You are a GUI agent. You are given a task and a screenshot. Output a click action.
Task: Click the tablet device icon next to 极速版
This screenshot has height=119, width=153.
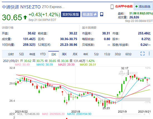tap(102, 14)
